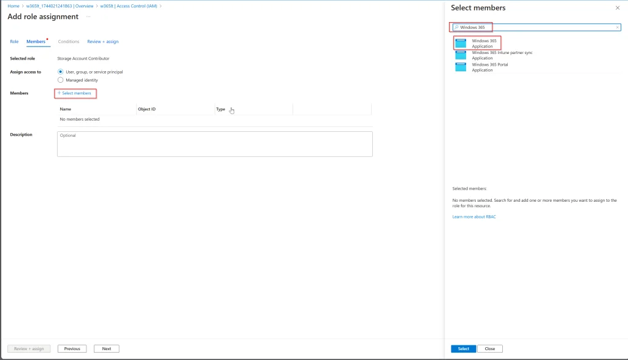Click into the optional Description box
This screenshot has width=628, height=360.
(x=215, y=144)
